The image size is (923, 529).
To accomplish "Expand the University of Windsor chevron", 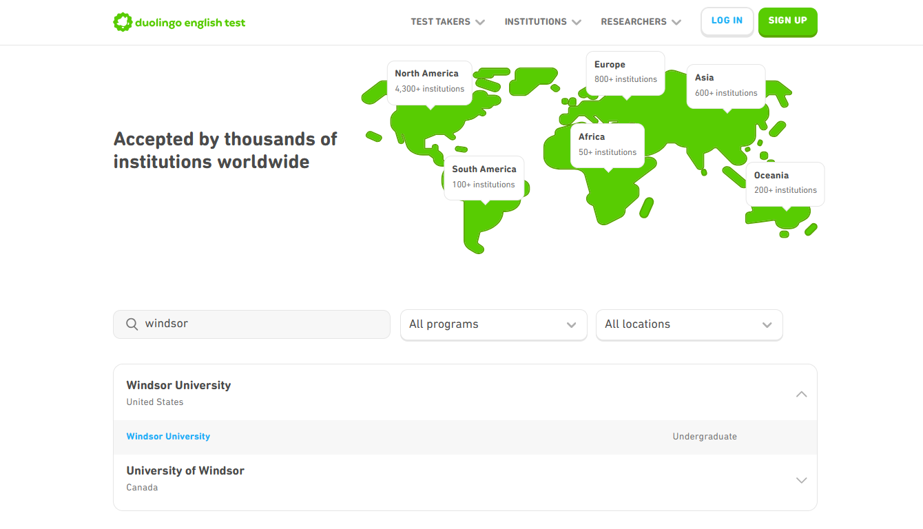I will [801, 480].
